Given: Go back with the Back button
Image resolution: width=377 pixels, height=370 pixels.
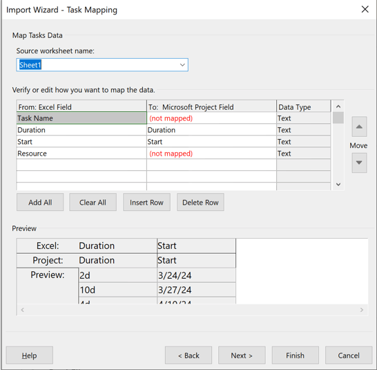Looking at the screenshot, I should point(188,355).
